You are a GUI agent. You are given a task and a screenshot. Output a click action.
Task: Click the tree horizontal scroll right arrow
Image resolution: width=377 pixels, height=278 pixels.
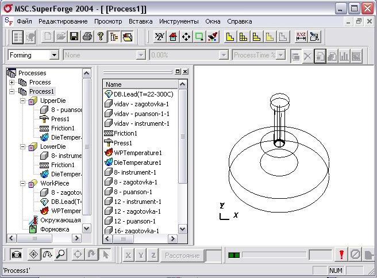(76, 238)
